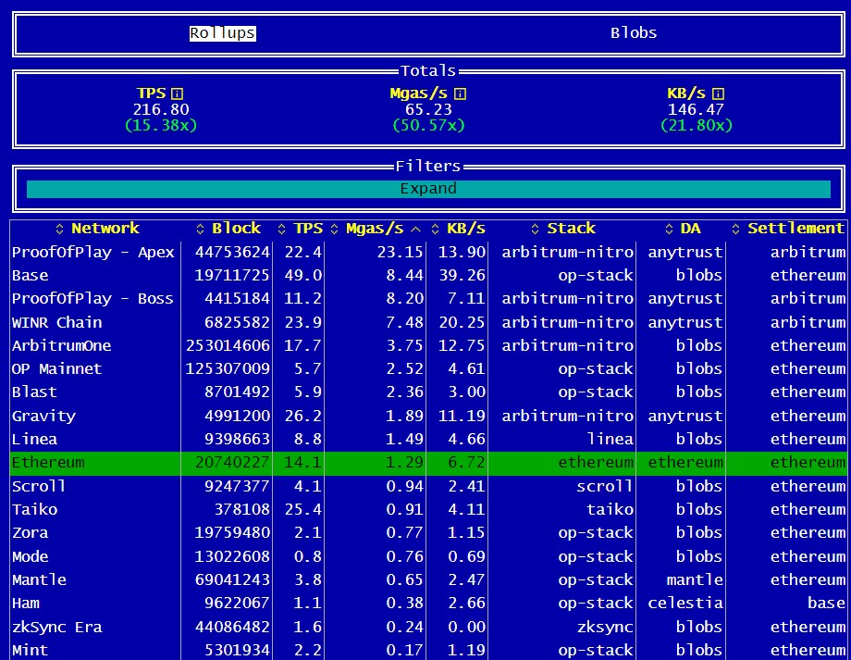Select the Mantle network name
The height and width of the screenshot is (660, 851).
[x=39, y=580]
